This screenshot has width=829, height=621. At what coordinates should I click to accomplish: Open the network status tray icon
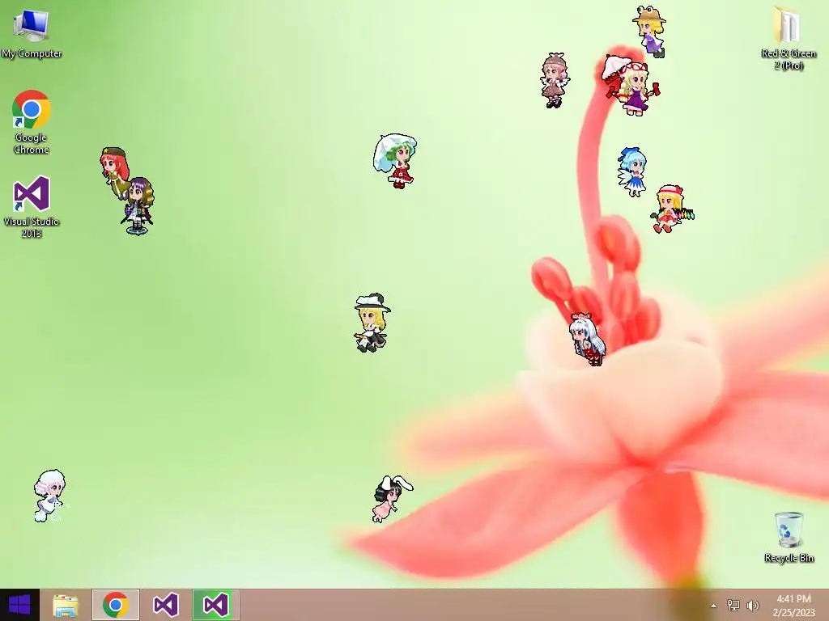tap(733, 605)
